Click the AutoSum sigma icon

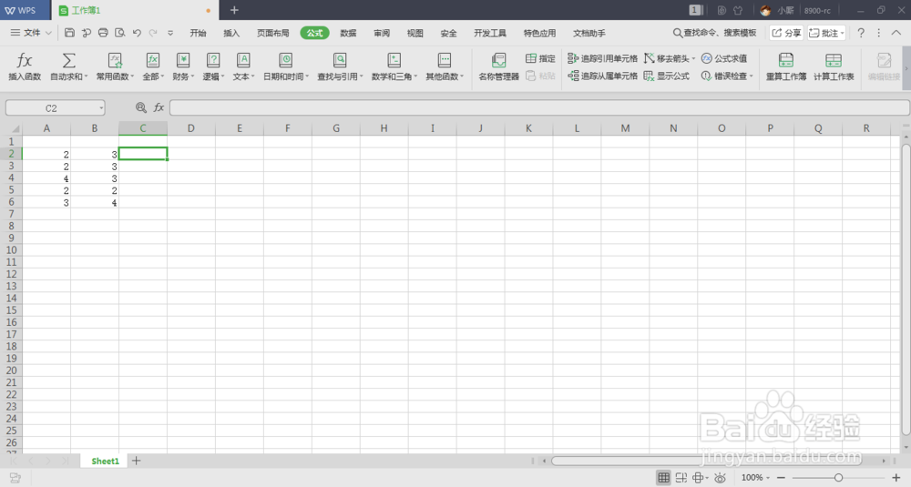68,60
